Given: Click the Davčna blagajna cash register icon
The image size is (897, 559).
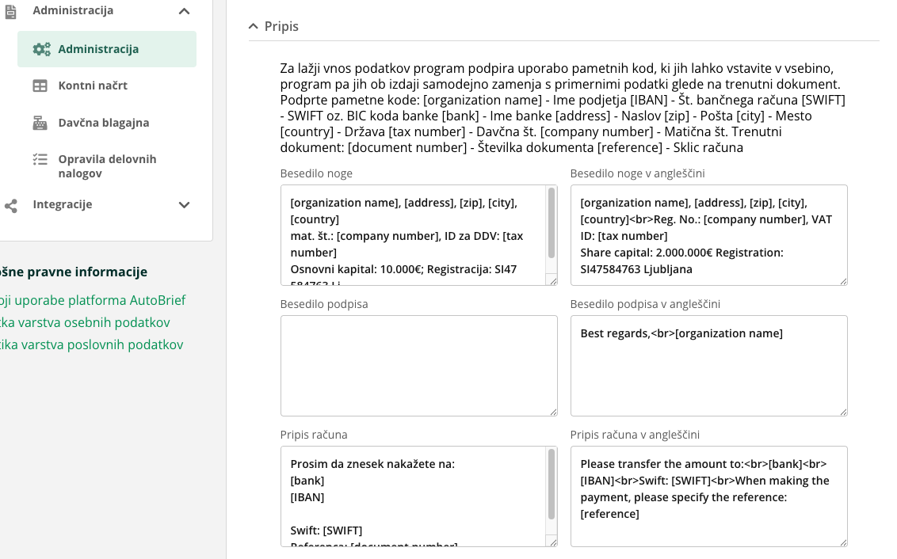Looking at the screenshot, I should (40, 123).
